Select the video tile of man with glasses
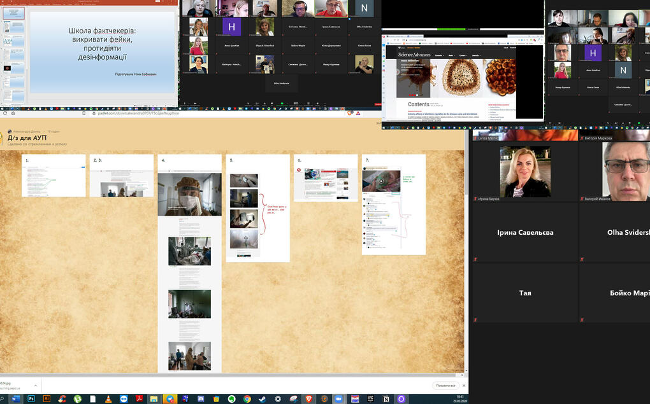The image size is (650, 404). pos(615,171)
